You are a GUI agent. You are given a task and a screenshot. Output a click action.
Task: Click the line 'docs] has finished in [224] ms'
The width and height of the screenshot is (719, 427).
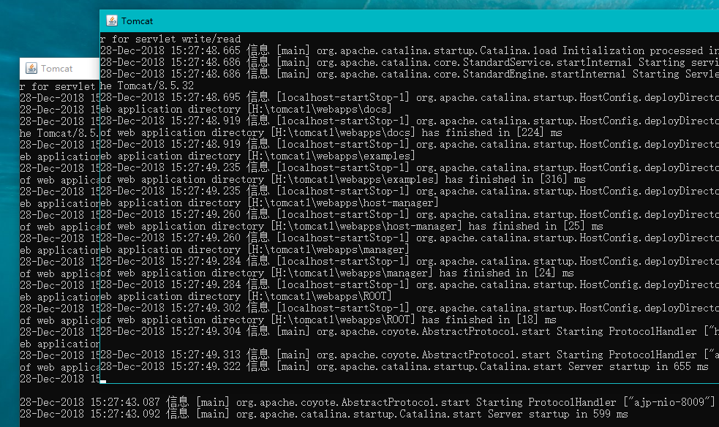tap(331, 132)
